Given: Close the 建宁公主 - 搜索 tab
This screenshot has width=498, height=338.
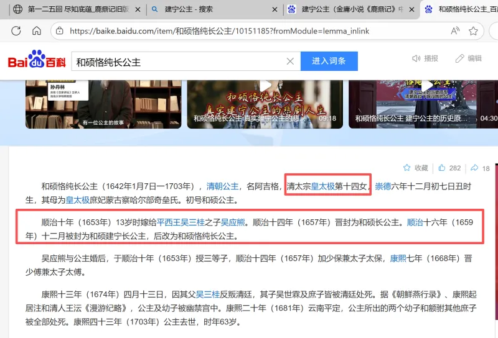Looking at the screenshot, I should point(274,9).
